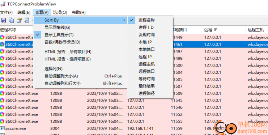Open the 选项(O) menu
Image resolution: width=268 pixels, height=135 pixels.
click(60, 12)
